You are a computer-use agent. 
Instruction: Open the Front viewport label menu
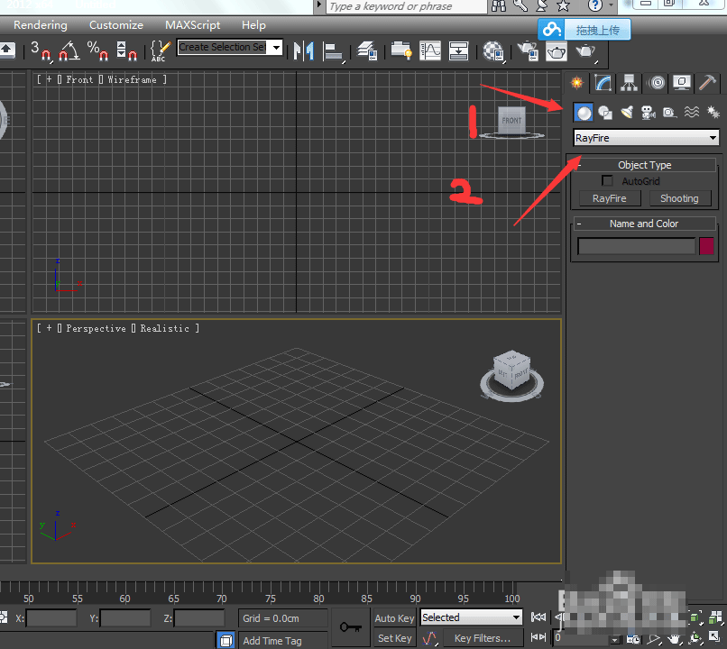79,79
